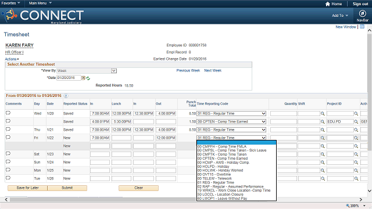Click Project ID lookup in Tue 1/26 row

coord(356,179)
